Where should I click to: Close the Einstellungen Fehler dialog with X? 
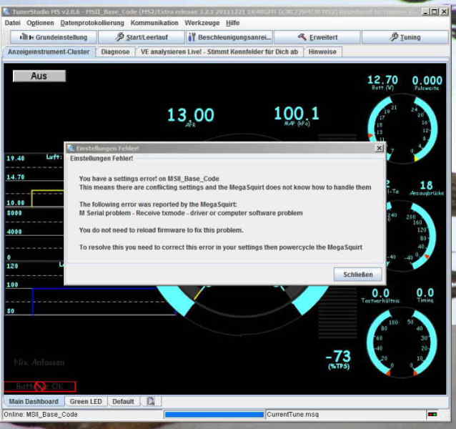pos(379,148)
